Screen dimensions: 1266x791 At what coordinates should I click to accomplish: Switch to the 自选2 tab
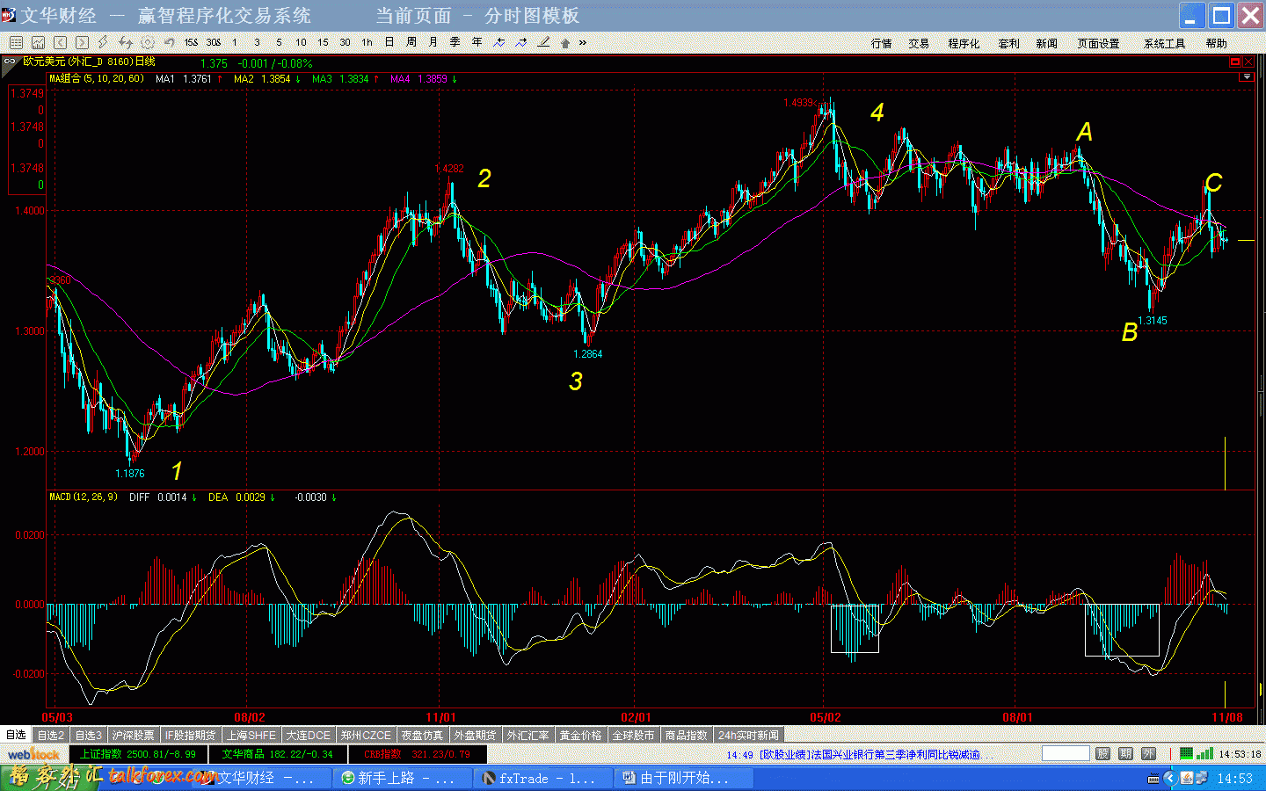[51, 735]
